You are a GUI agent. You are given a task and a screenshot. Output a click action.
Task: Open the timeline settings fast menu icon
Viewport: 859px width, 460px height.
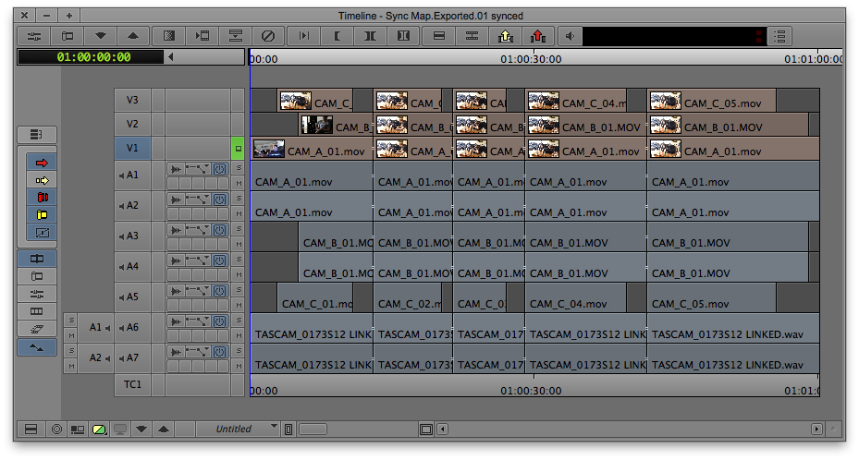34,37
